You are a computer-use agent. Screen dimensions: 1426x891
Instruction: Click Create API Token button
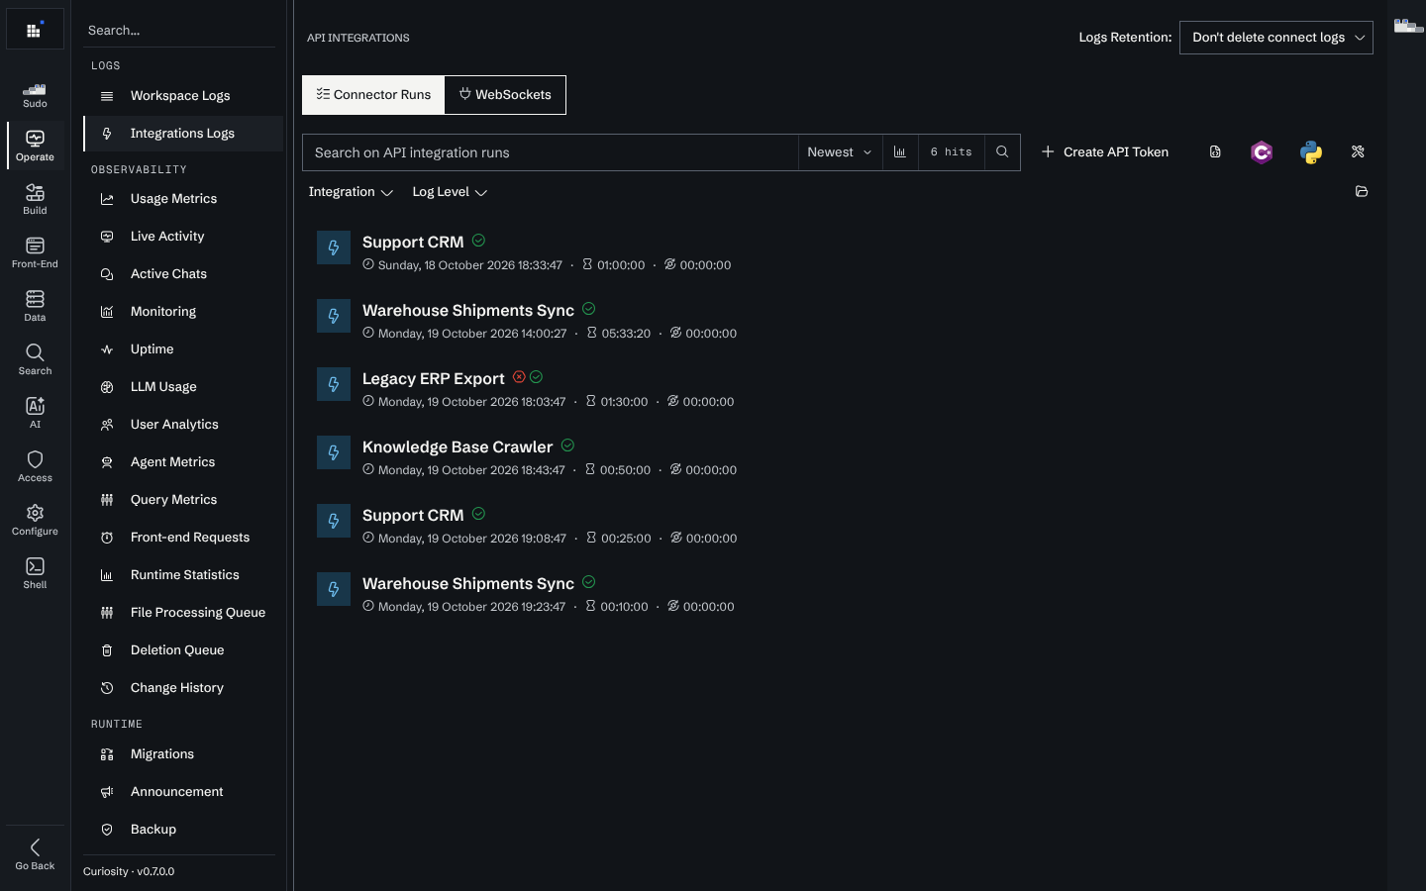(1104, 152)
